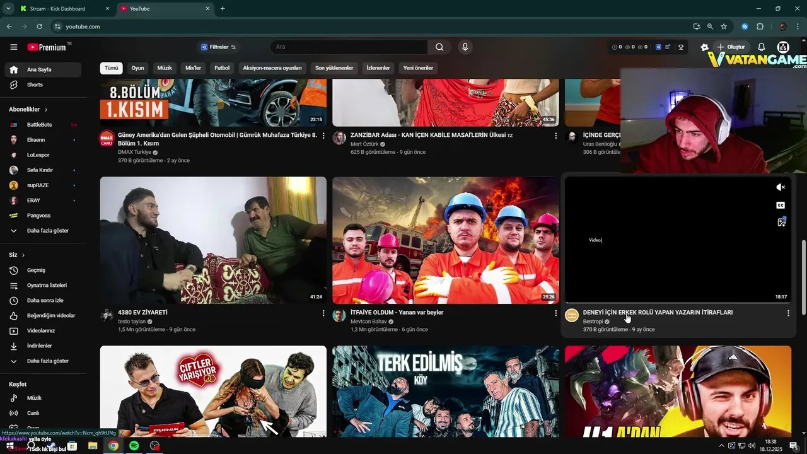Bookmark this page with star icon

point(724,26)
